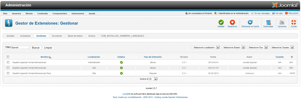The image size is (301, 99).
Task: Click the No hay mensajes envelope icon
Action: [x=252, y=13]
